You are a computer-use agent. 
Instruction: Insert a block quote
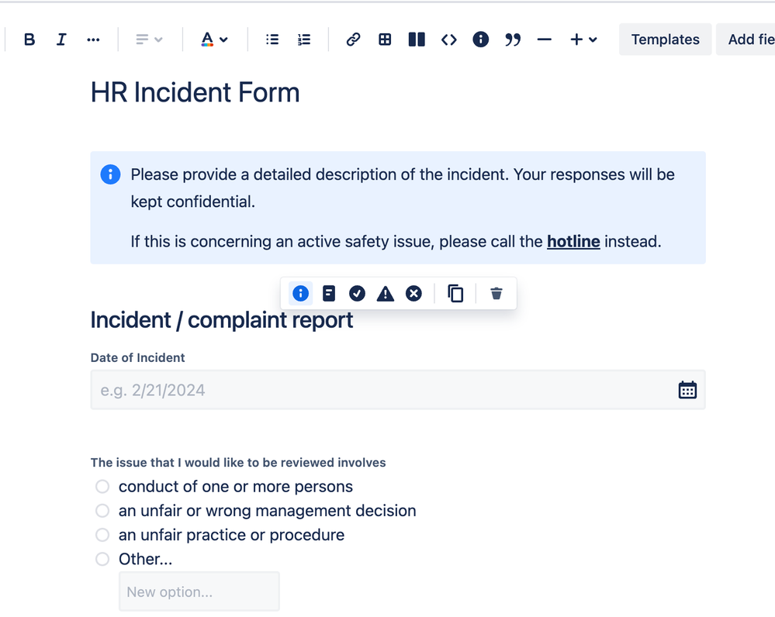[513, 40]
